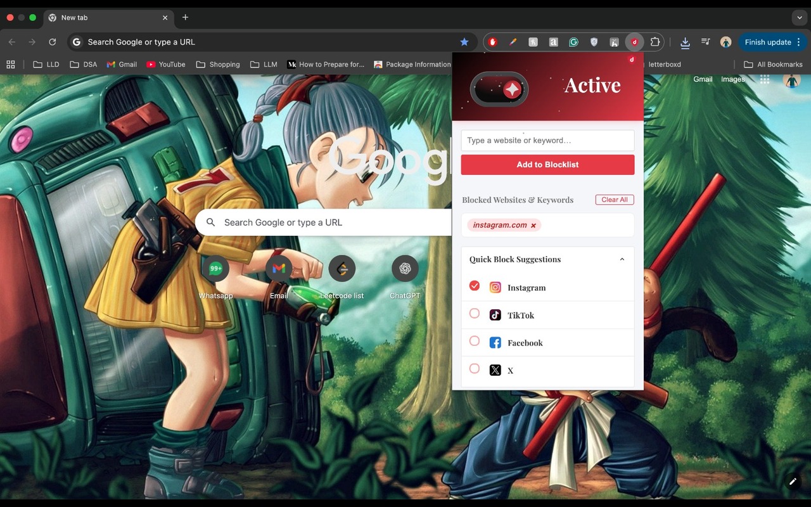Click Google account avatar on new tab page
This screenshot has width=811, height=507.
[791, 80]
